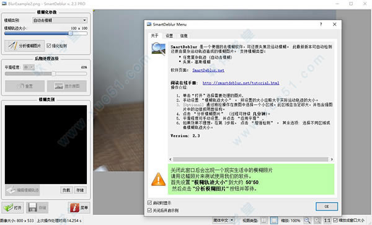
Task: Click the 模糊轨迹大小 slider handle
Action: click(x=71, y=33)
